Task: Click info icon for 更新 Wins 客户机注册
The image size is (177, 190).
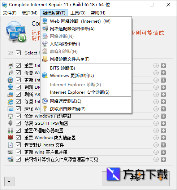Action: coord(156,152)
